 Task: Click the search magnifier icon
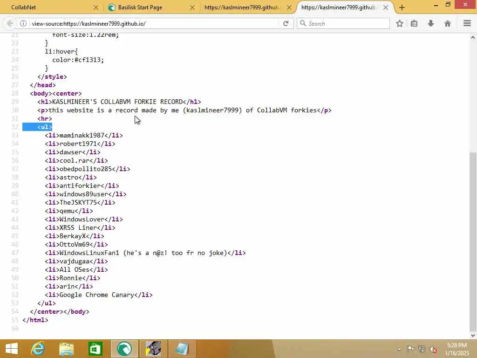click(303, 23)
